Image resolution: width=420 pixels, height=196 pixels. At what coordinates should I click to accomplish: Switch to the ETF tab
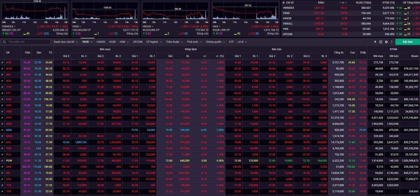point(232,42)
